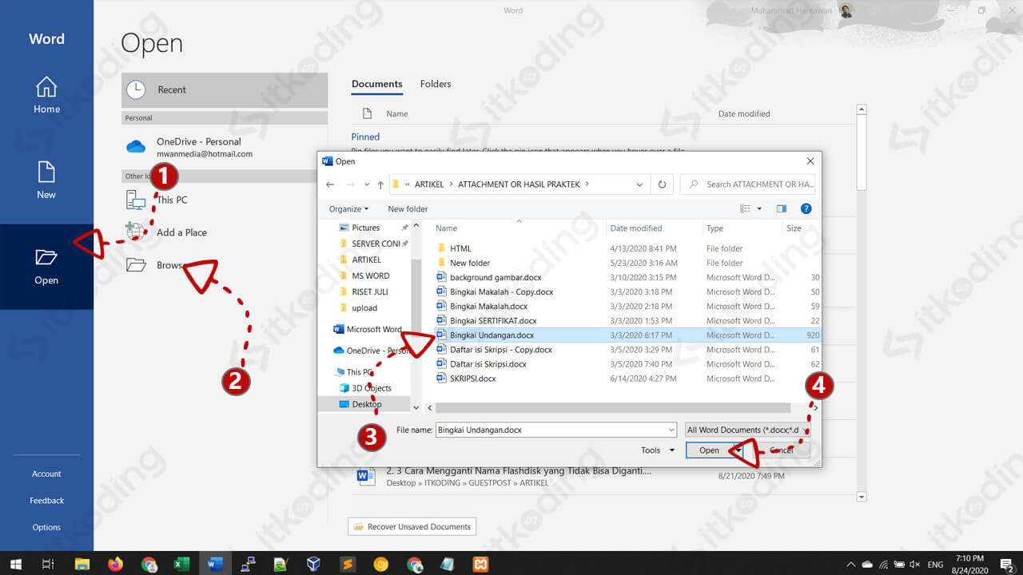Click Help icon in Open dialog
The image size is (1023, 575).
tap(806, 208)
